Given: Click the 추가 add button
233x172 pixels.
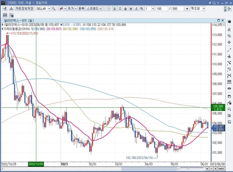Looking at the screenshot, I should [71, 9].
